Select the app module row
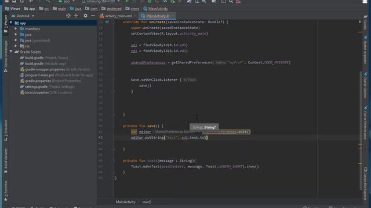This screenshot has width=371, height=208. point(53,23)
